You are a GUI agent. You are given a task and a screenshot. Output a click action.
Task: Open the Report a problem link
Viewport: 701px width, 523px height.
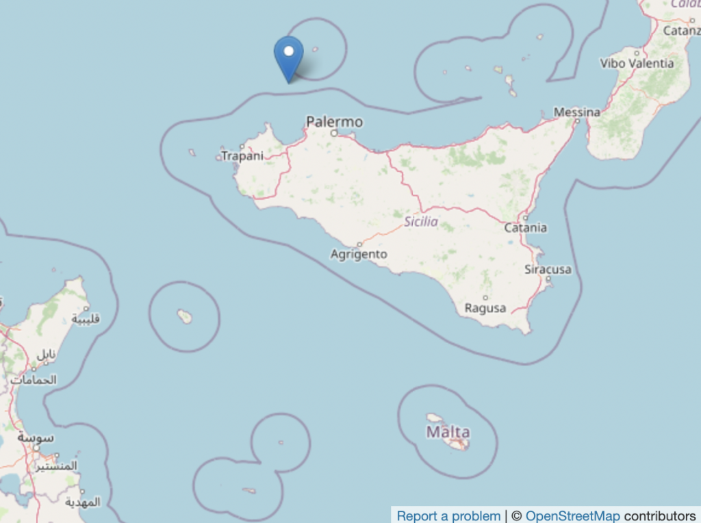pos(448,515)
